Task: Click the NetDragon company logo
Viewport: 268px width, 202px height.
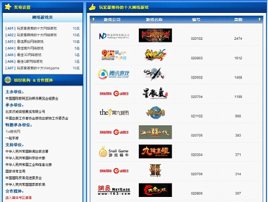Action: point(114,36)
